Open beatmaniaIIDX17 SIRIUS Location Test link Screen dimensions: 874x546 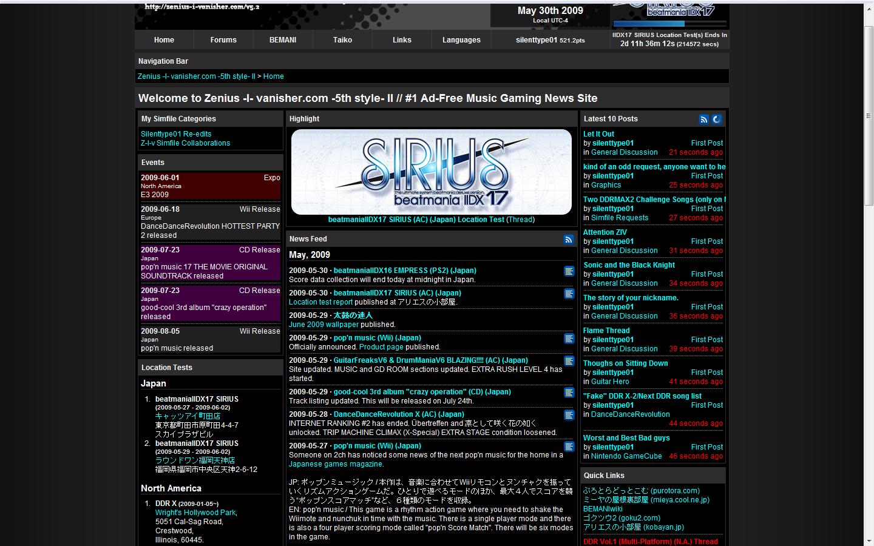pyautogui.click(x=416, y=220)
